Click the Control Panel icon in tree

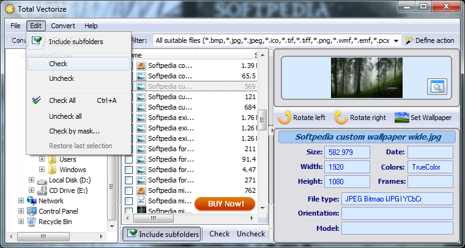pos(32,211)
